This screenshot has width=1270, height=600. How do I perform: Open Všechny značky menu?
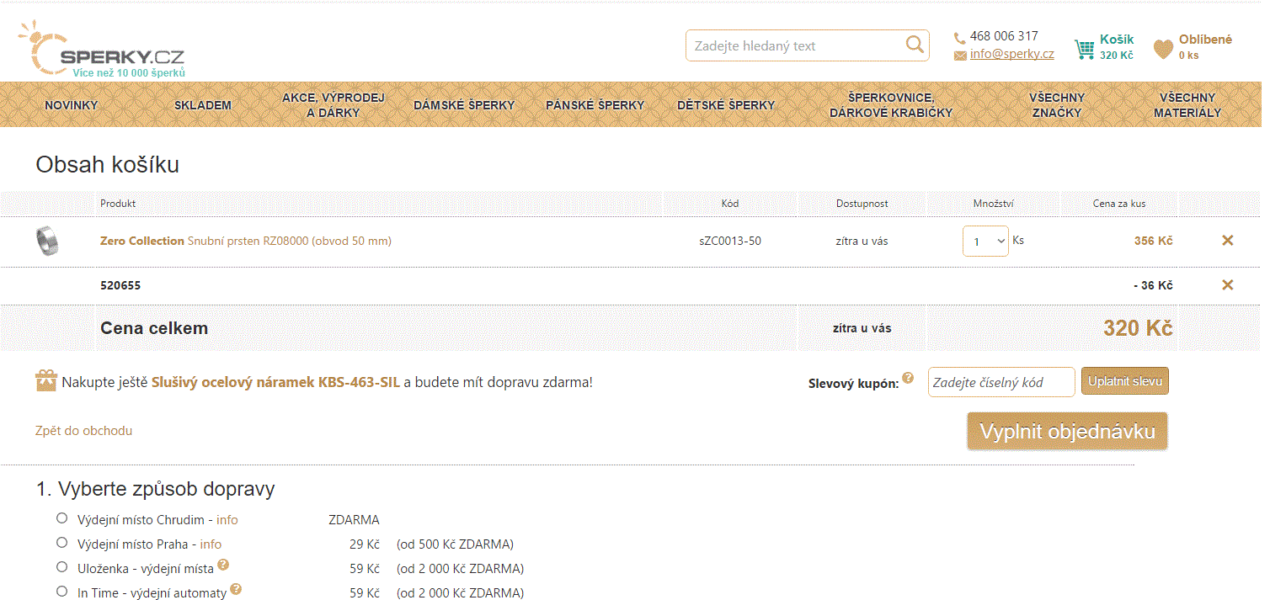[1056, 105]
